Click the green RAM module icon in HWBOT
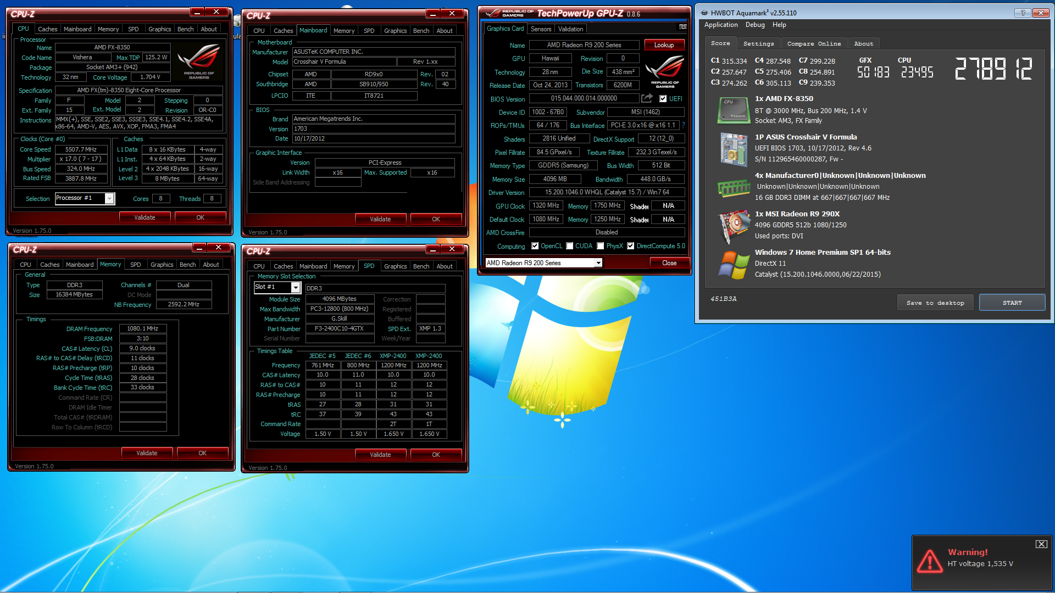 (x=734, y=188)
